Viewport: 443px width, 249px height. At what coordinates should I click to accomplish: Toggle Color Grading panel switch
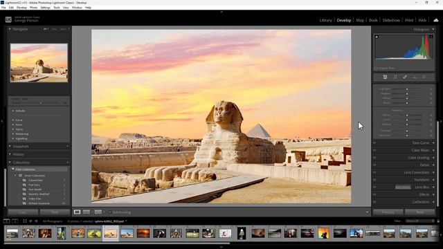point(374,158)
